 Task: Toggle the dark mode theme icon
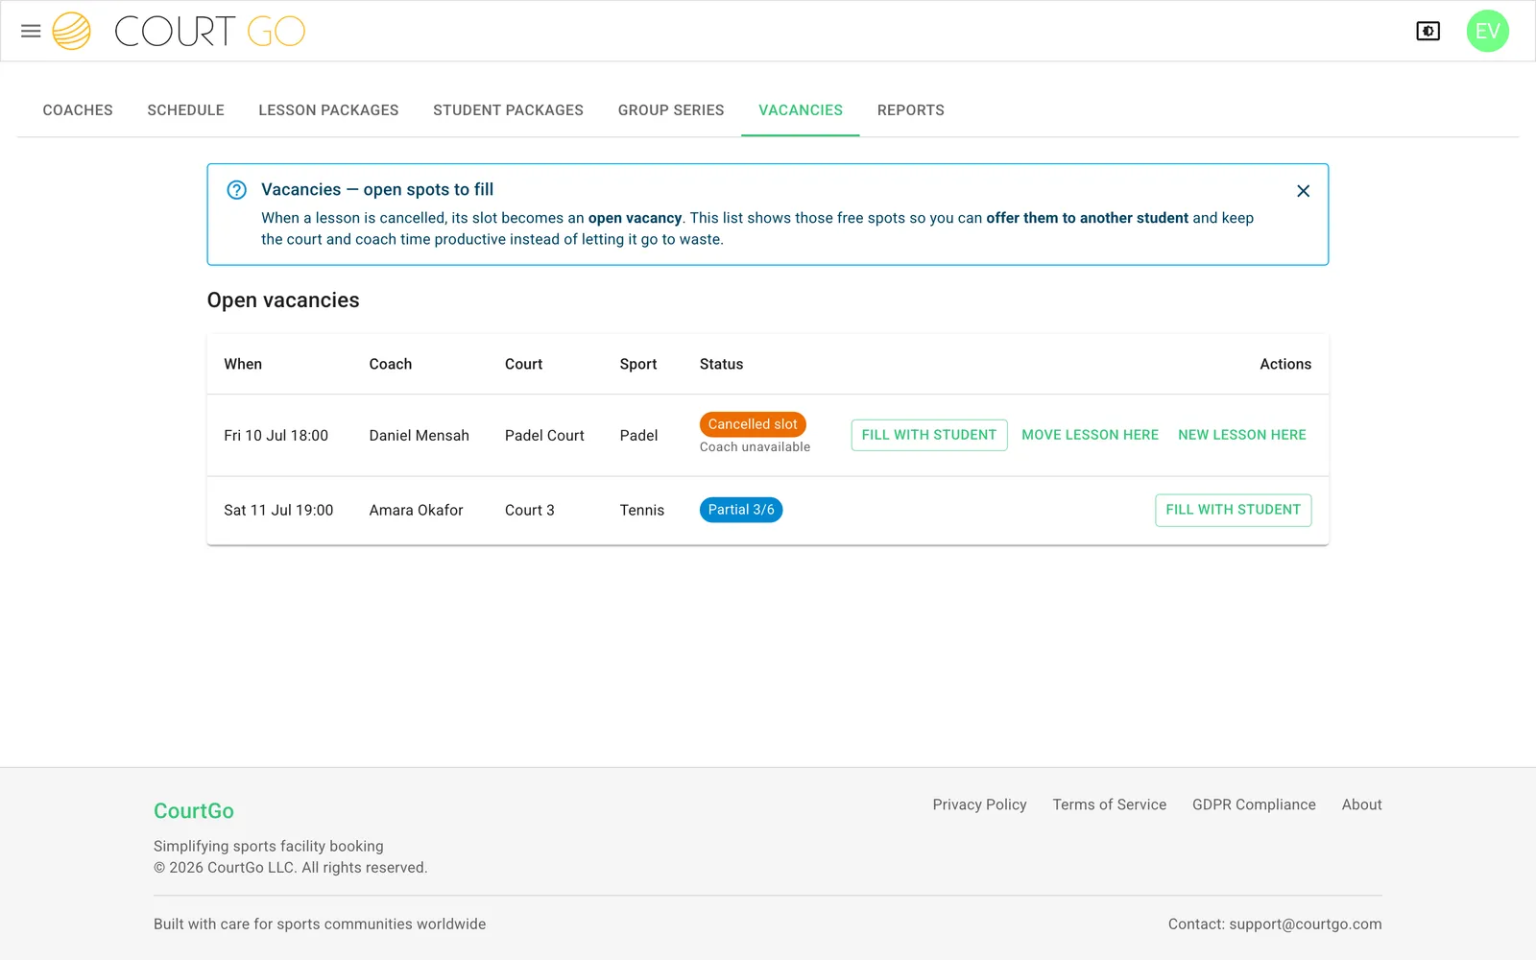coord(1428,31)
